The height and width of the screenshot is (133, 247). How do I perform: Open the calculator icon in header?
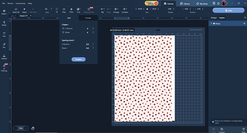click(214, 3)
